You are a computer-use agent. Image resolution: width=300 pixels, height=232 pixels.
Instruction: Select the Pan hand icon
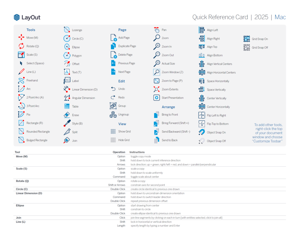click(156, 30)
